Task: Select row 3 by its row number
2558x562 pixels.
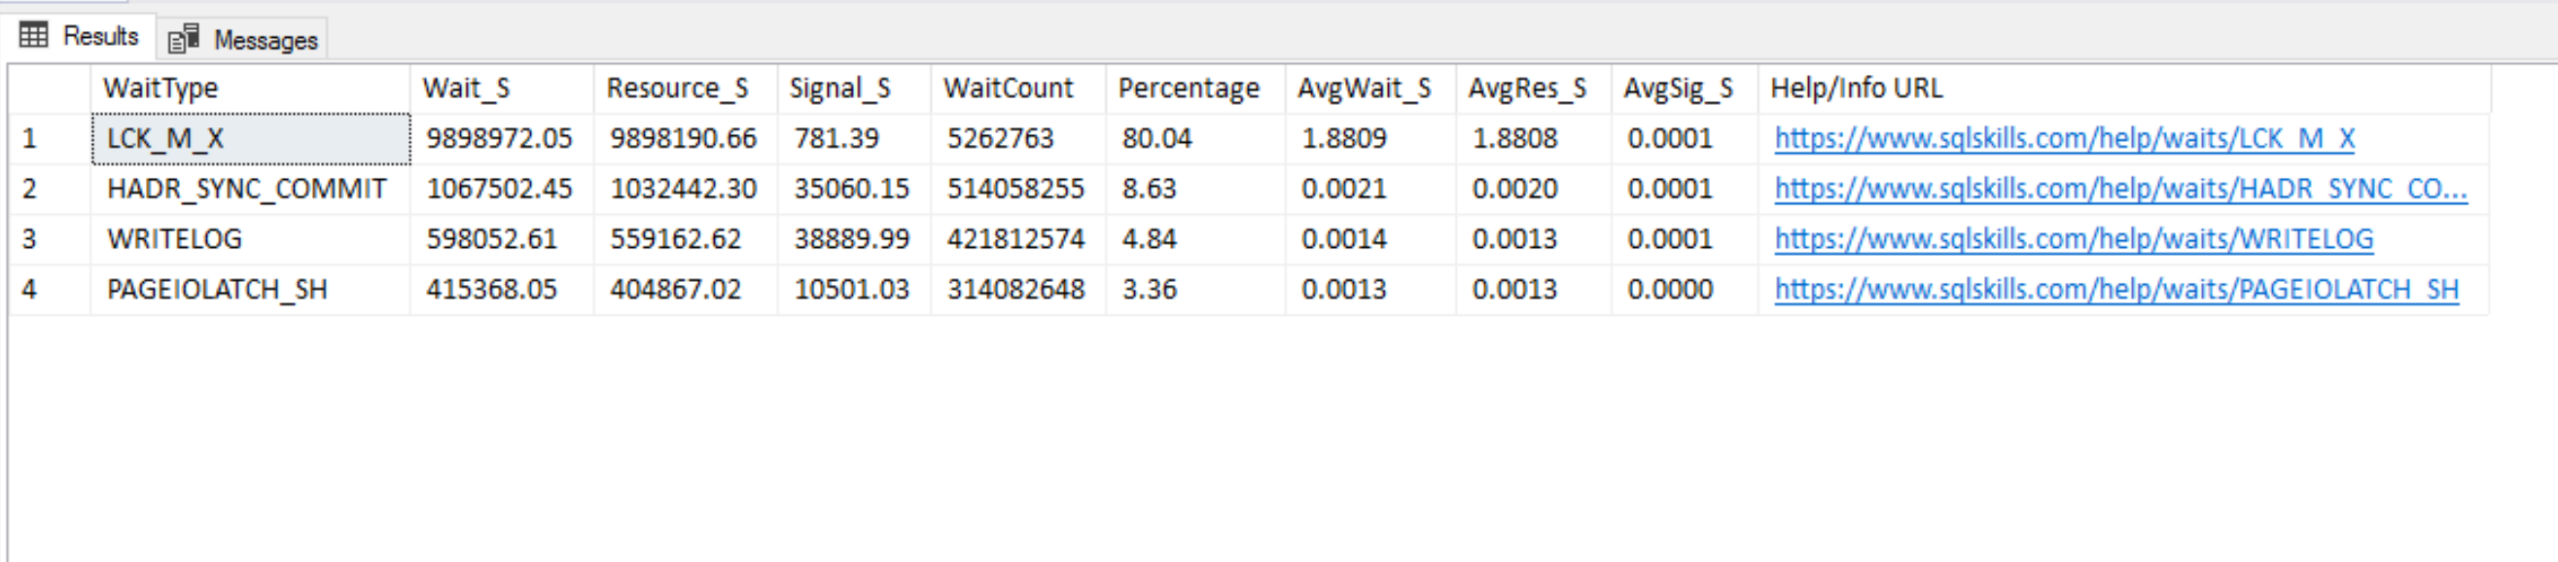Action: [x=50, y=239]
